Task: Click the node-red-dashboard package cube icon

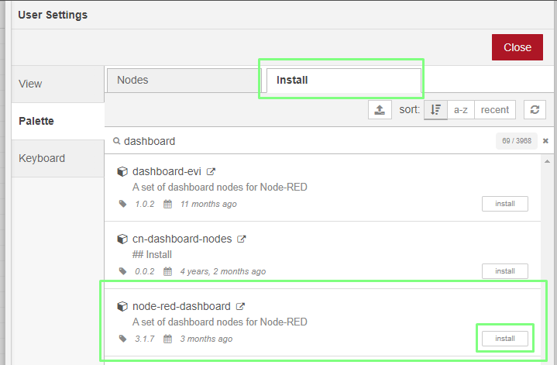Action: click(x=122, y=306)
